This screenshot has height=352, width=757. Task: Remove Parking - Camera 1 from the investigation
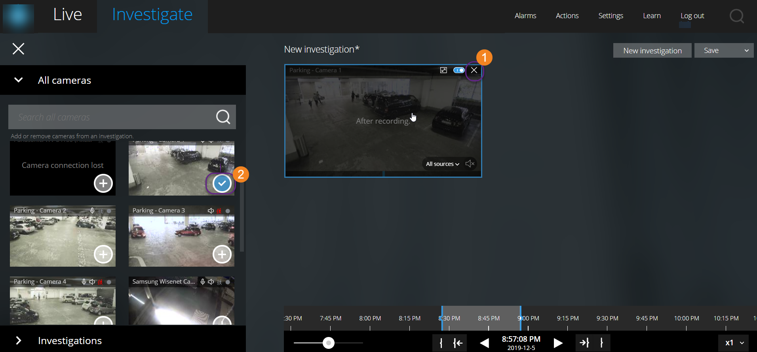[x=474, y=70]
